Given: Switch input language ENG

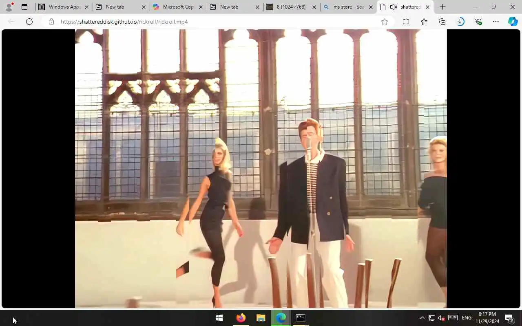Looking at the screenshot, I should pyautogui.click(x=467, y=318).
